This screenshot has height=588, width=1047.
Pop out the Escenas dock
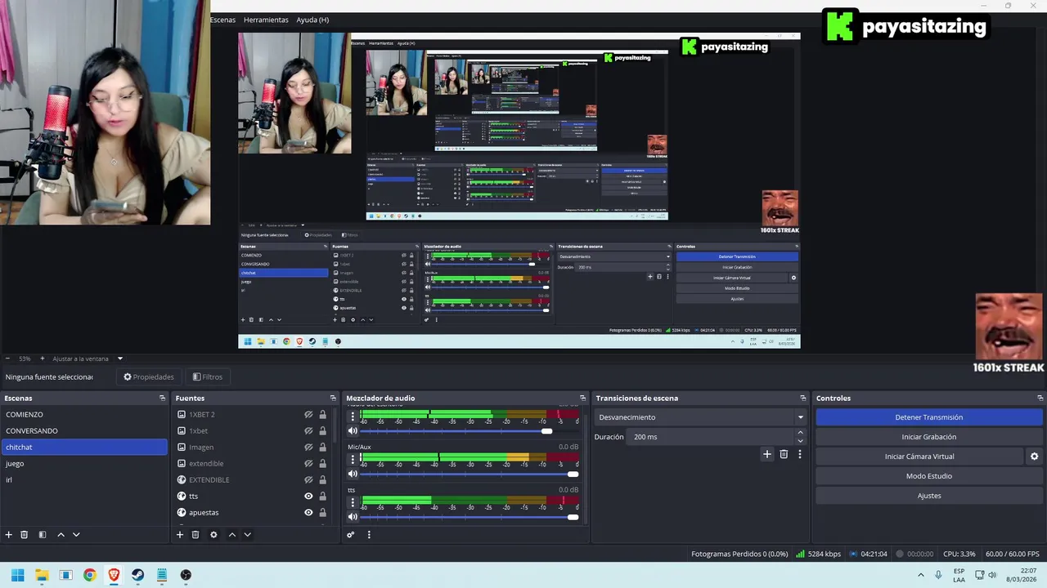[162, 398]
